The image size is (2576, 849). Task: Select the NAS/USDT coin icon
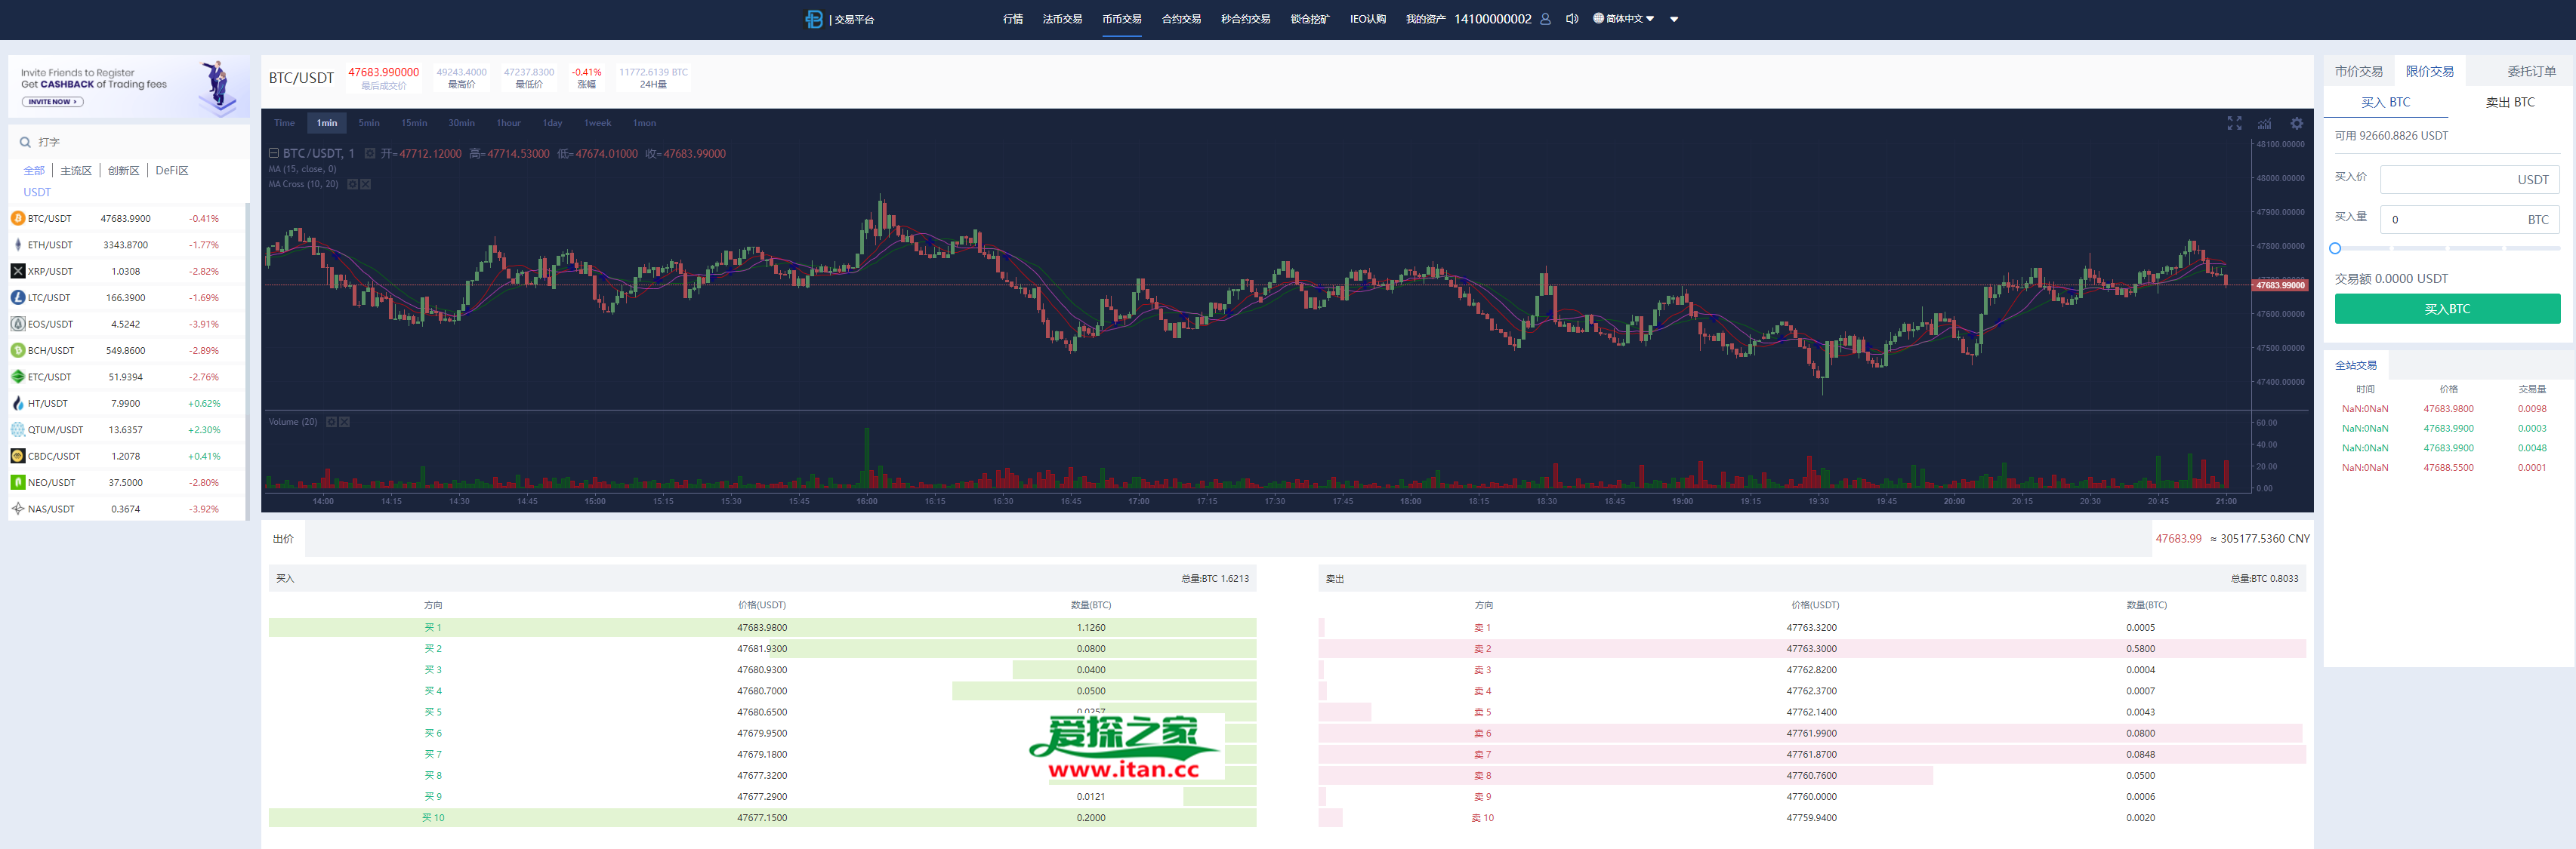tap(18, 509)
